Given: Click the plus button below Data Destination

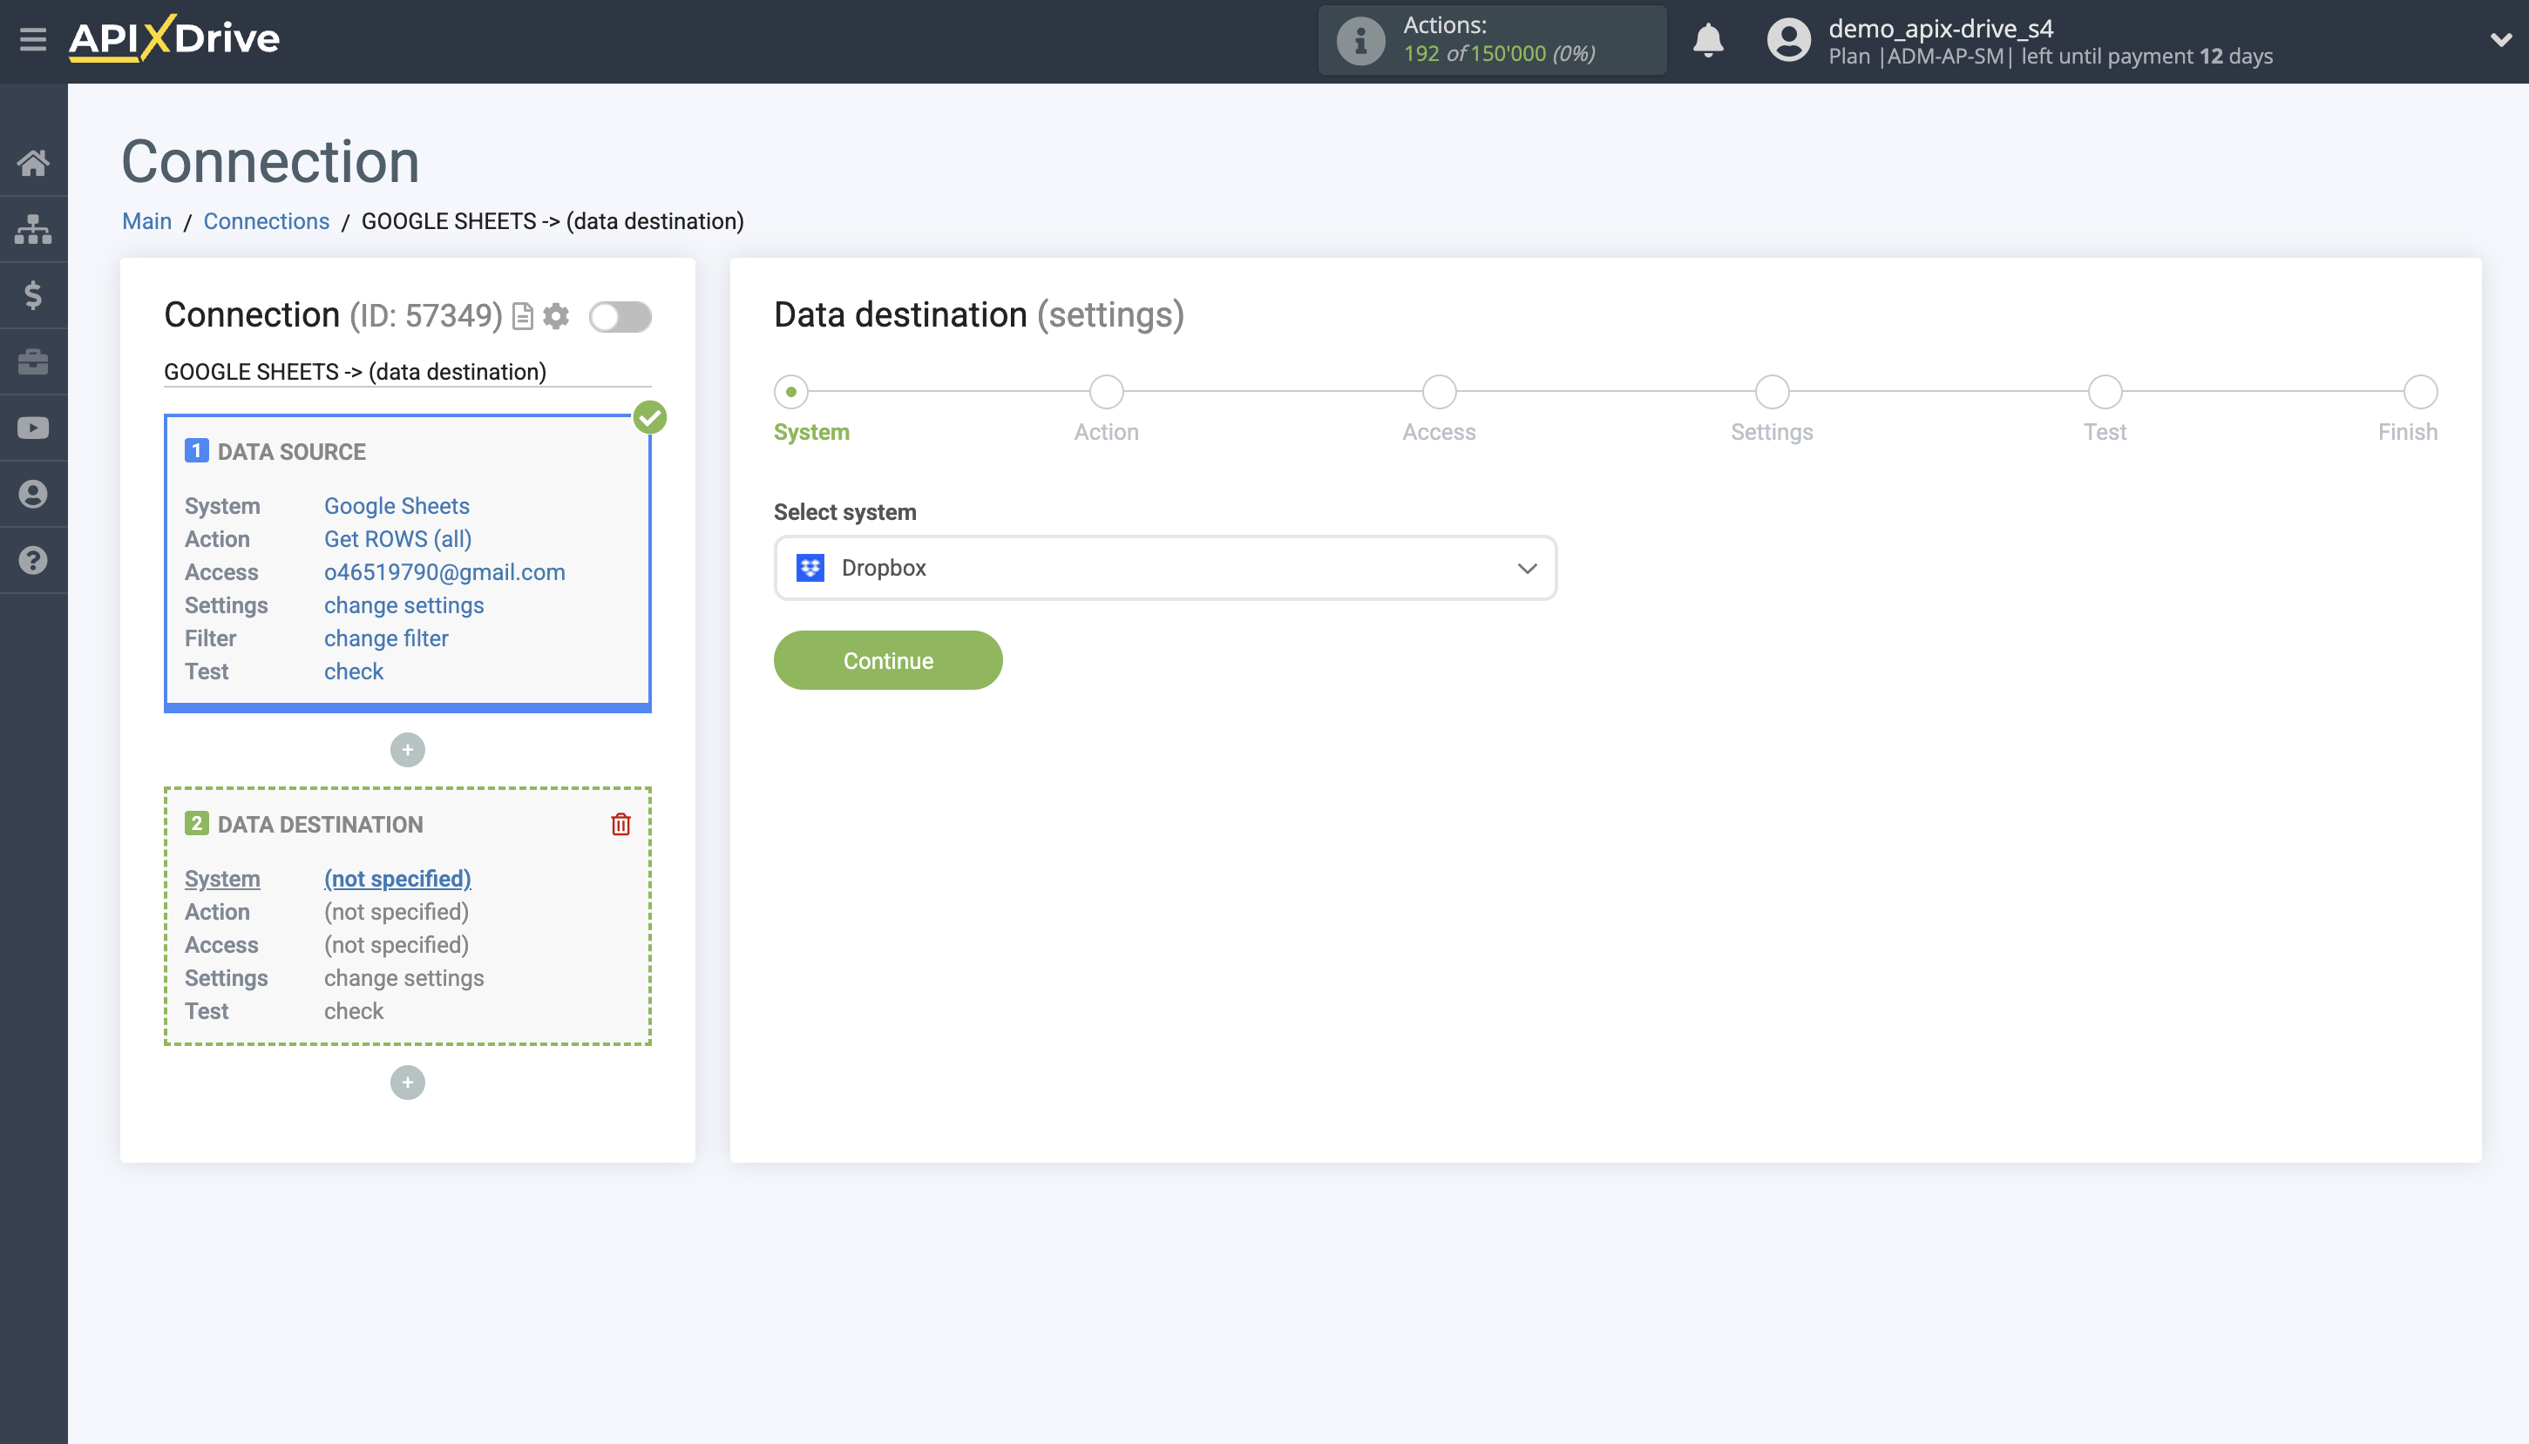Looking at the screenshot, I should click(x=407, y=1081).
